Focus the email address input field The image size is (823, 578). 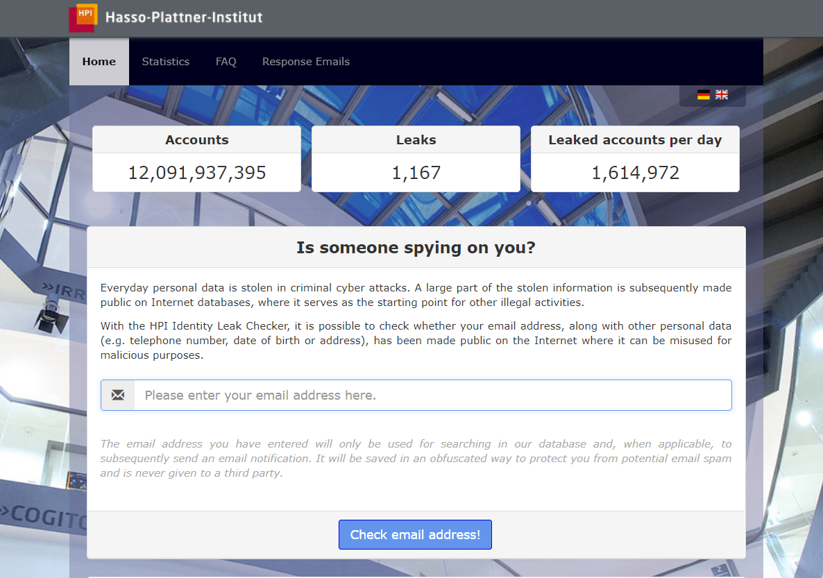[432, 396]
